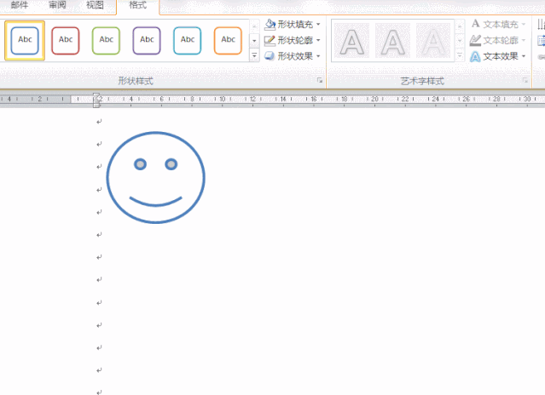Click the first WordArt A style
Screen dimensions: 545x395
click(351, 41)
